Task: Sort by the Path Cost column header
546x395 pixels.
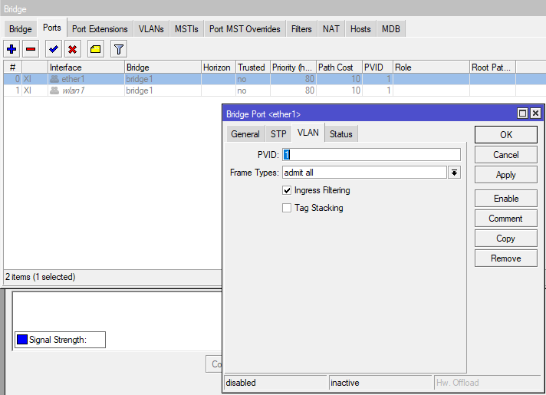Action: [339, 67]
